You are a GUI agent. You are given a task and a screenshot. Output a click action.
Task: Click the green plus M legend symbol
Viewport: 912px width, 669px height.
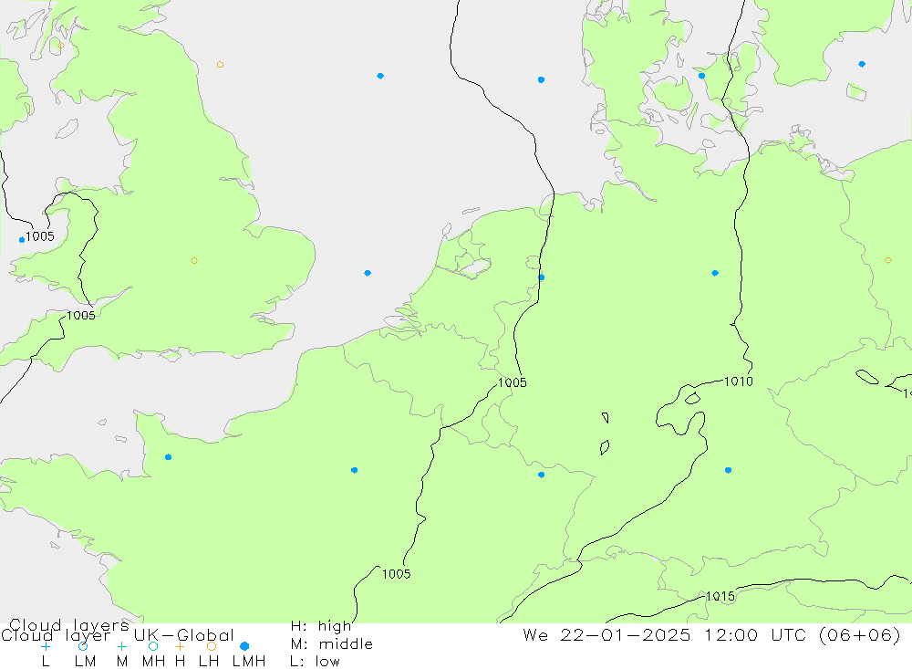[121, 646]
